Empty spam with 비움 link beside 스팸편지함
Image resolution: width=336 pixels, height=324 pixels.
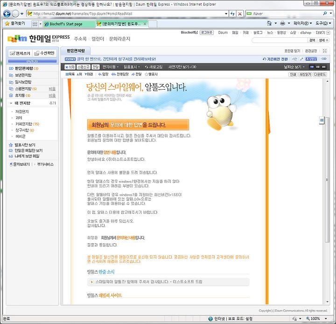[x=52, y=89]
